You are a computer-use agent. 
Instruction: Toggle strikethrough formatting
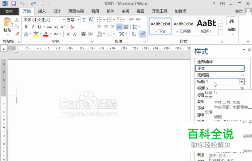(50, 27)
